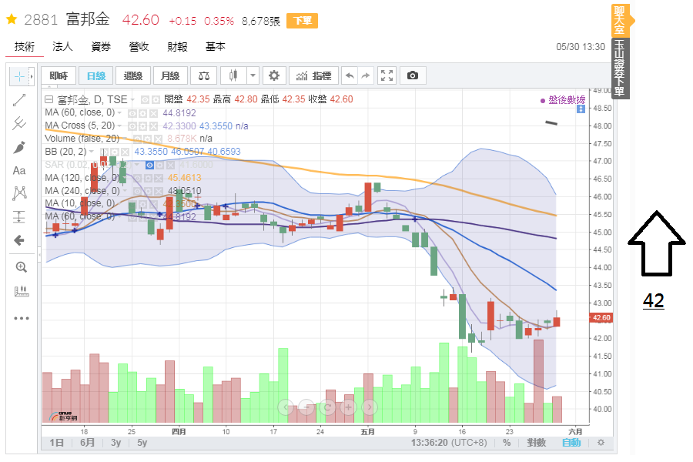
Task: Switch to 財報 tab
Action: pyautogui.click(x=177, y=46)
